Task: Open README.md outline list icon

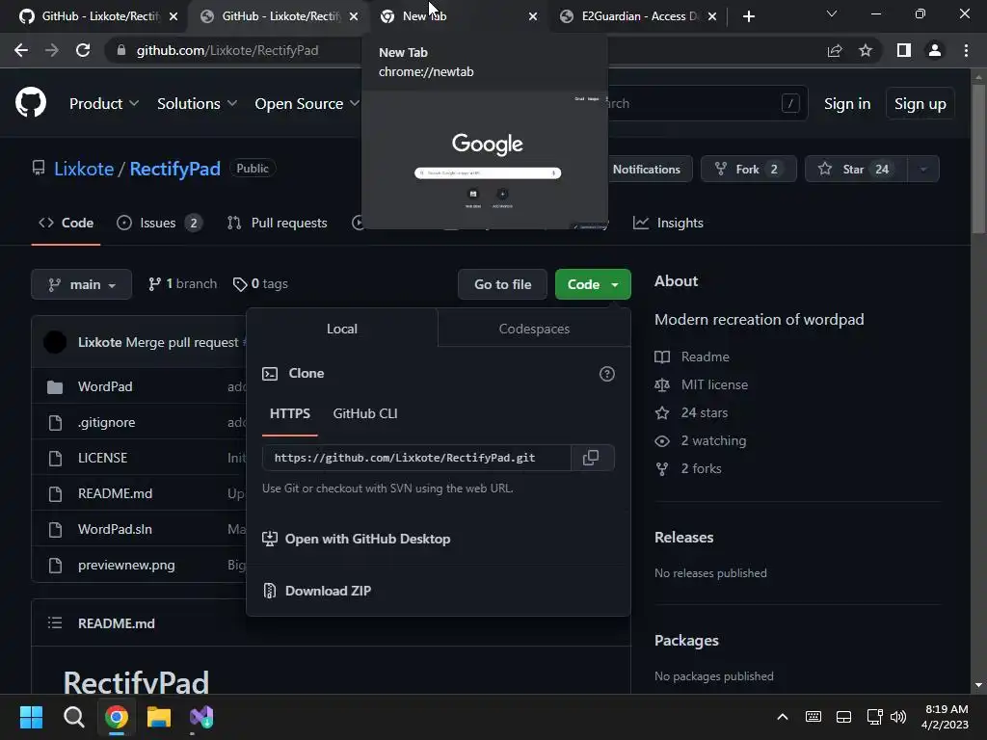Action: coord(55,623)
